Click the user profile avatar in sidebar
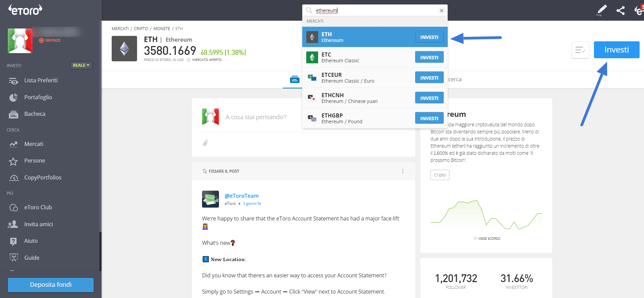644x298 pixels. (20, 41)
